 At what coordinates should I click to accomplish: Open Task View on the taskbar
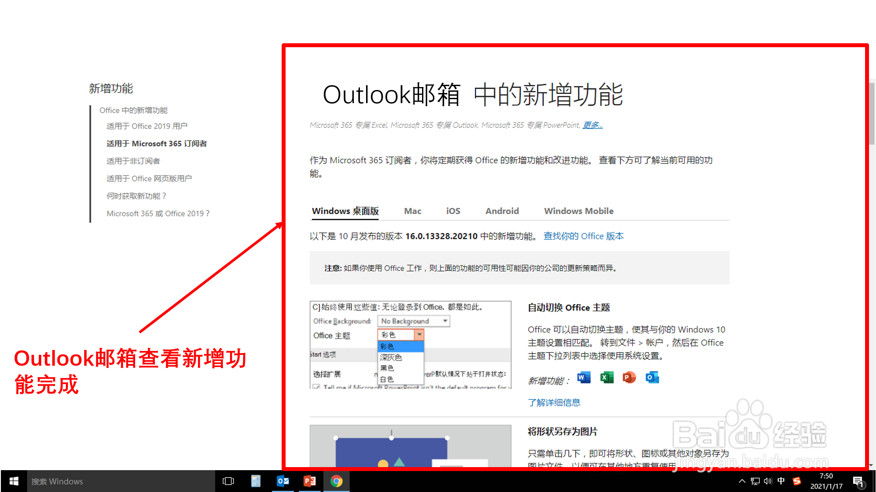(x=228, y=481)
